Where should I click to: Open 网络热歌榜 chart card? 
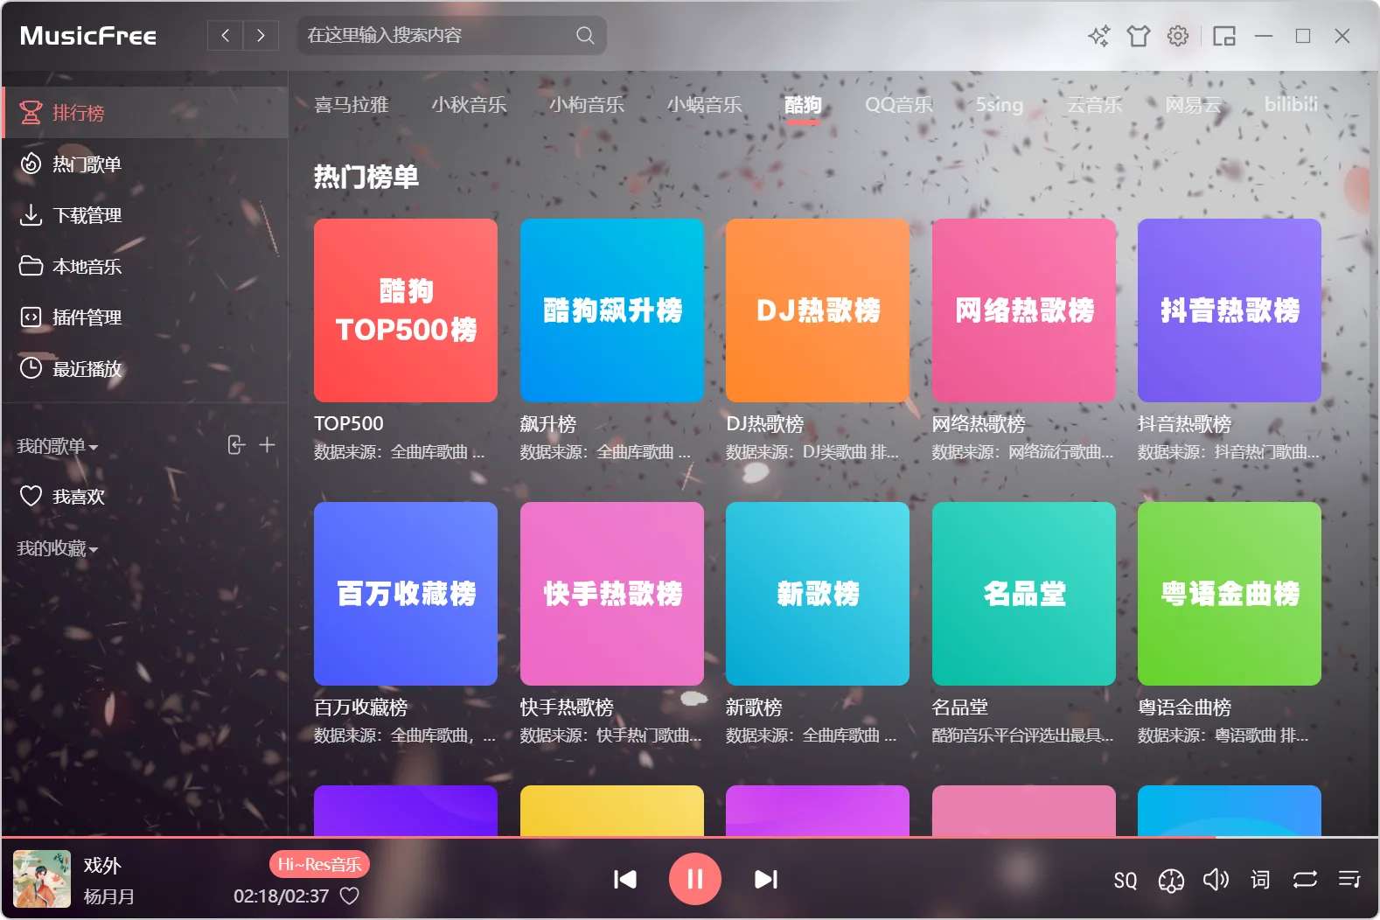tap(1024, 310)
